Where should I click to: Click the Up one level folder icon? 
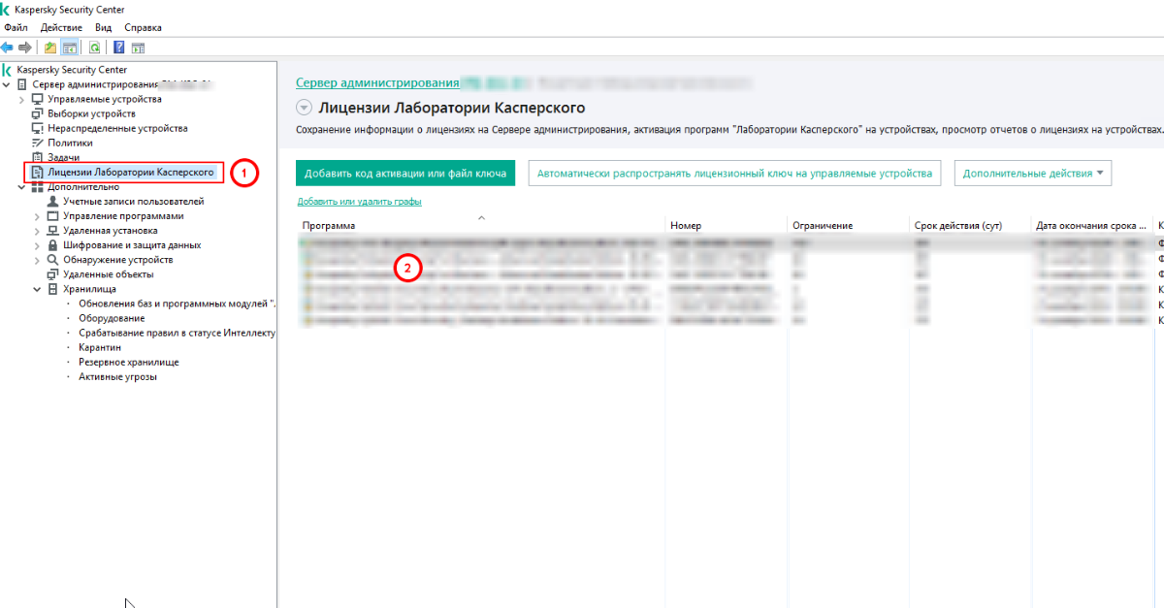[50, 47]
